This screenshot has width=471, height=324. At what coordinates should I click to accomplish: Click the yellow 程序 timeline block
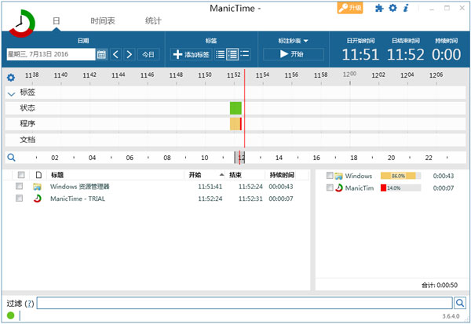pos(235,124)
